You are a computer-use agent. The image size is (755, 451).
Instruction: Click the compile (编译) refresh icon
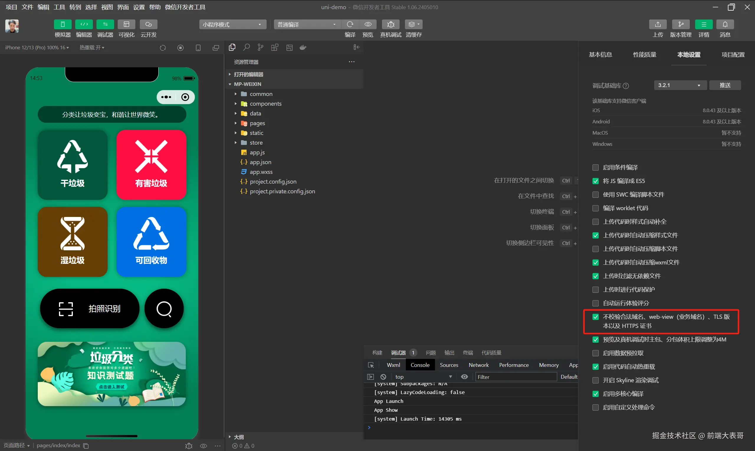click(x=350, y=24)
